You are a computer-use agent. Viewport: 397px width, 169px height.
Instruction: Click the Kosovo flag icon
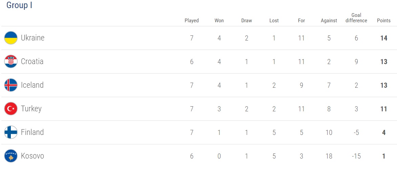pyautogui.click(x=11, y=156)
